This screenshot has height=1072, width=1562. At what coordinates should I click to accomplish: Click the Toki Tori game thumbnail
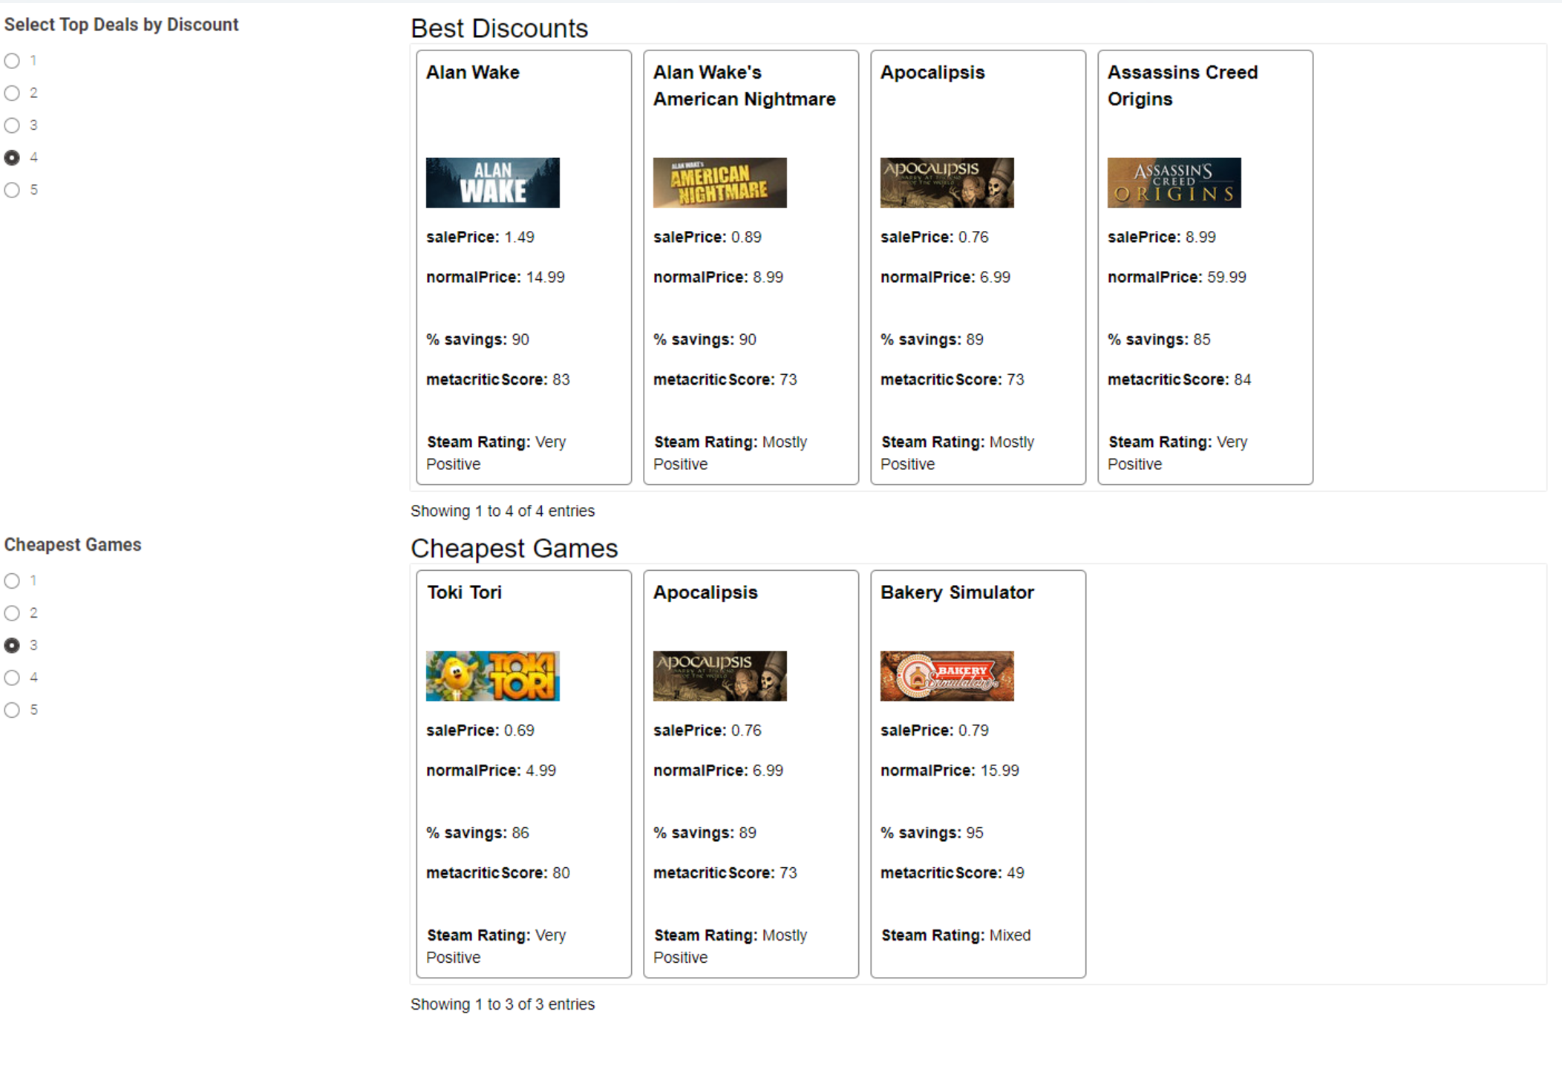(x=492, y=676)
